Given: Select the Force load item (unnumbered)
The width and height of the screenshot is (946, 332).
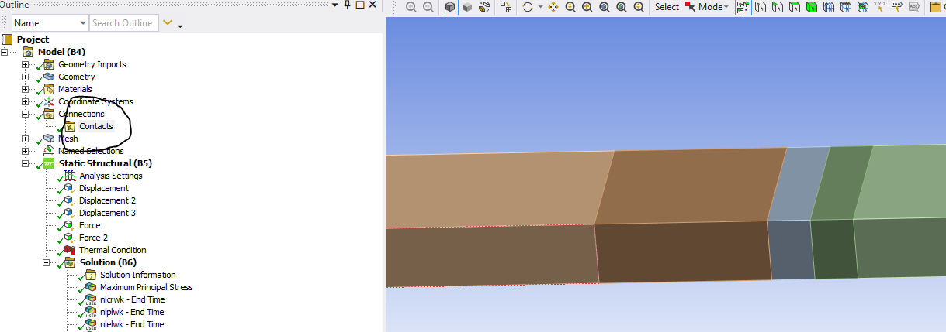Looking at the screenshot, I should (x=89, y=225).
